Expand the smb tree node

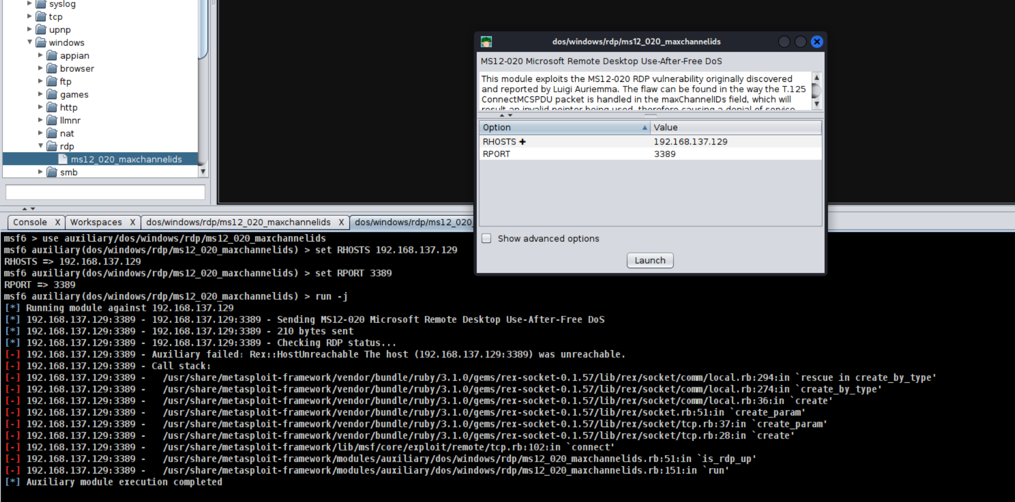coord(40,172)
